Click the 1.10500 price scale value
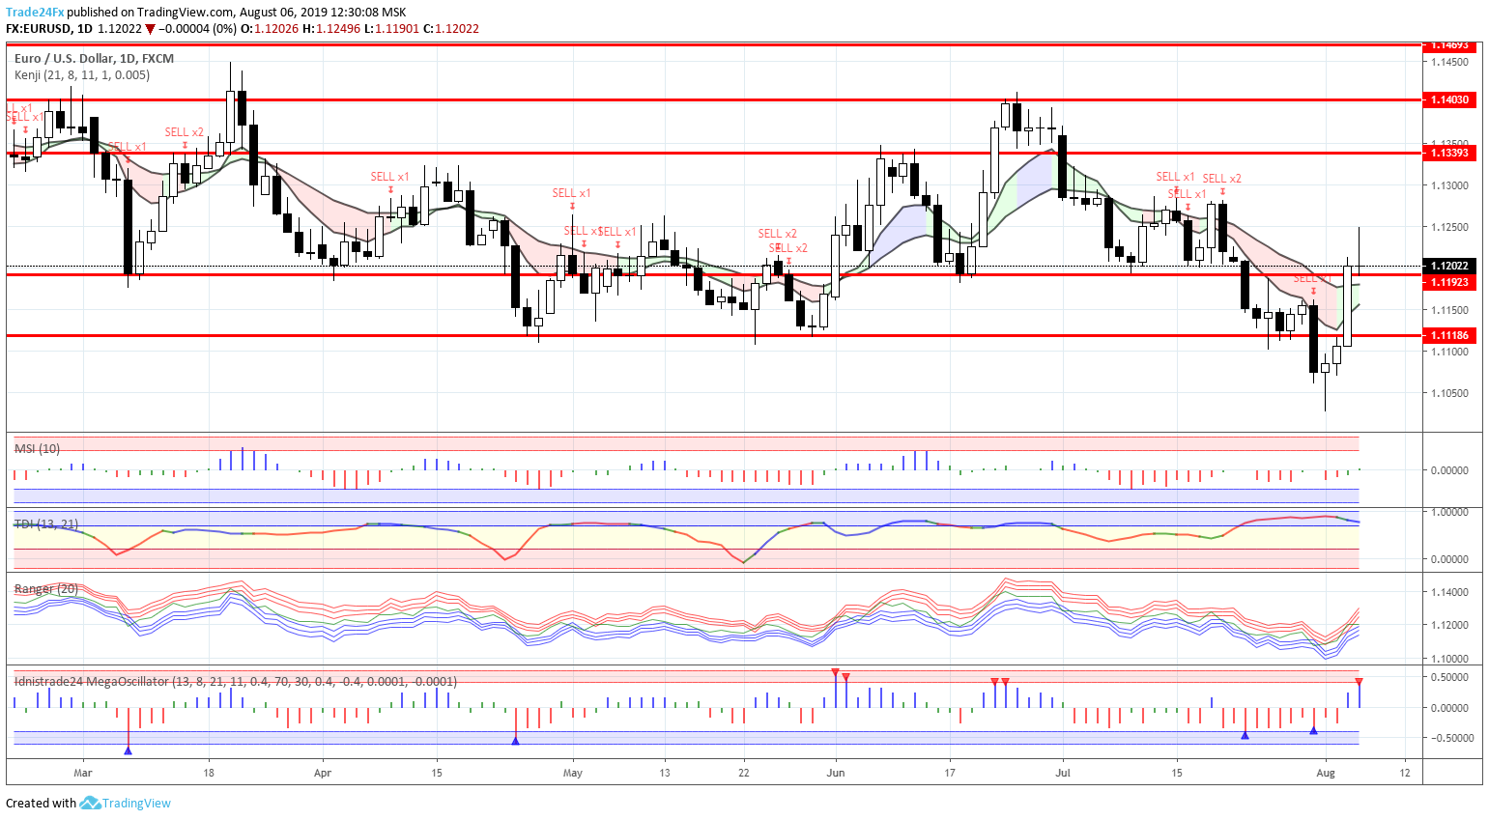 [x=1449, y=393]
